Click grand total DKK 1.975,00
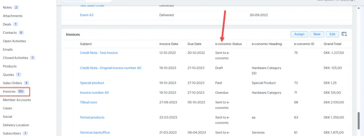The height and width of the screenshot is (136, 364). coord(334,132)
